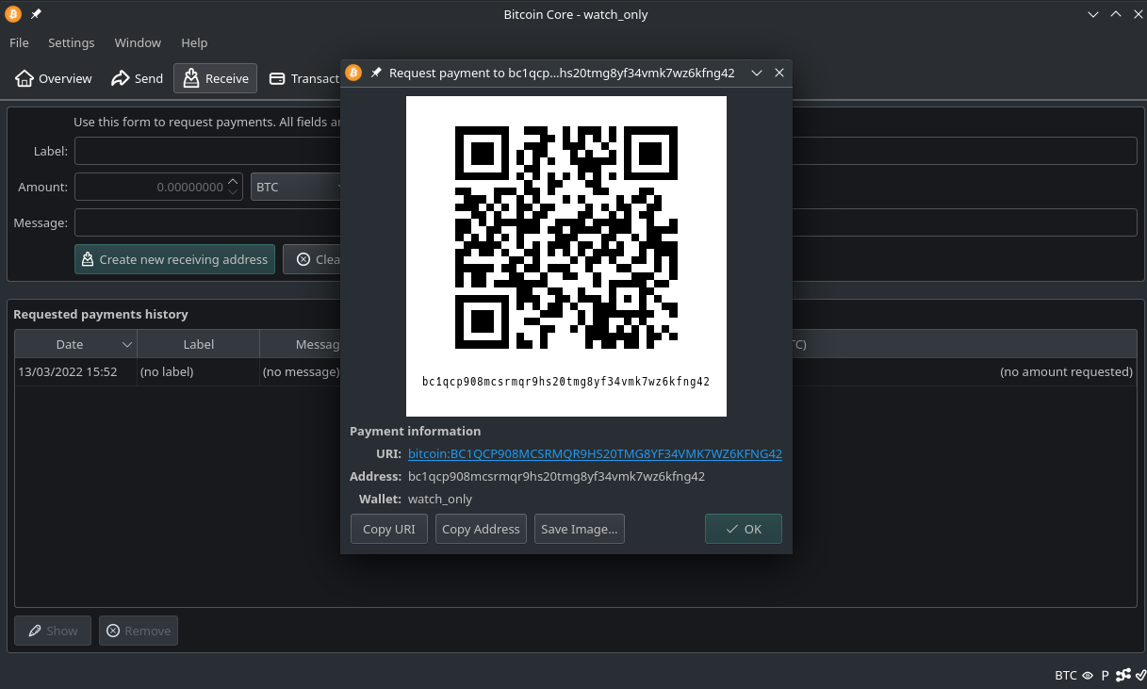Viewport: 1147px width, 689px height.
Task: Select the 13/03/2022 15:52 history row
Action: [575, 371]
